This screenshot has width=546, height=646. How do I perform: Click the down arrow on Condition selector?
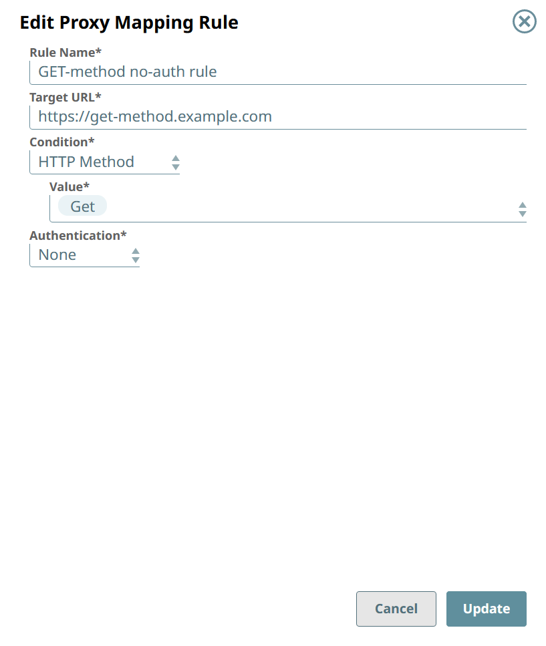click(x=175, y=165)
